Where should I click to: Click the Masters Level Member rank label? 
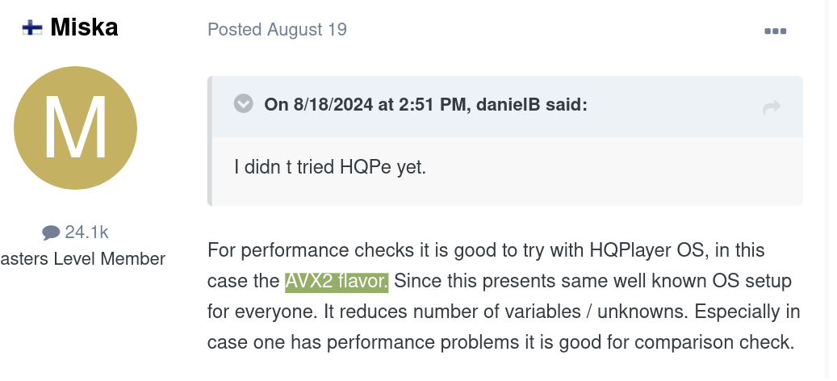(83, 259)
